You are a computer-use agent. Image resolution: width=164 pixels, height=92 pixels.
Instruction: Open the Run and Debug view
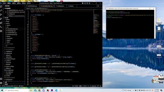pyautogui.click(x=1, y=19)
